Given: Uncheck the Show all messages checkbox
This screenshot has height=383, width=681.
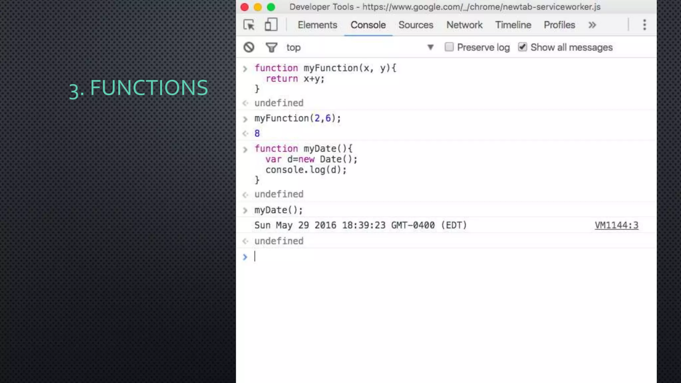Looking at the screenshot, I should point(522,47).
